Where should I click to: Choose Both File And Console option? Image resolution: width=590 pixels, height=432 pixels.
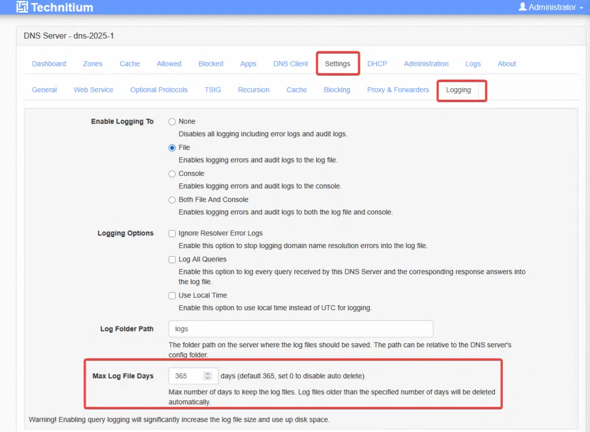172,200
